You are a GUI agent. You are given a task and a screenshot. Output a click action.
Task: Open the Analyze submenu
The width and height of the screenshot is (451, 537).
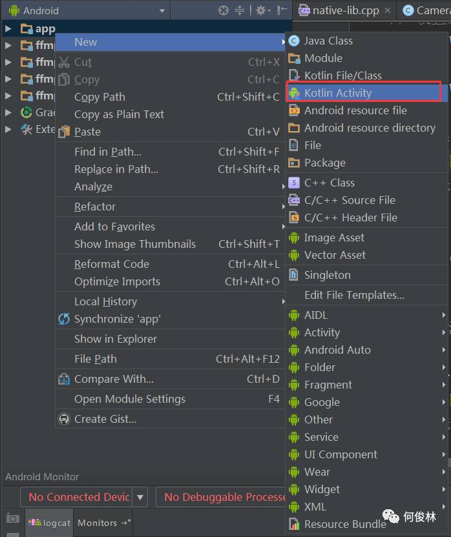[171, 187]
